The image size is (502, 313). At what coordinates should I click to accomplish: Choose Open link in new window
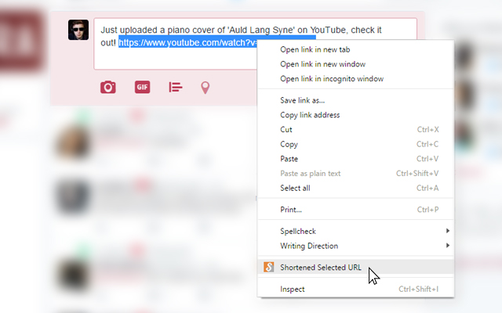pyautogui.click(x=355, y=64)
